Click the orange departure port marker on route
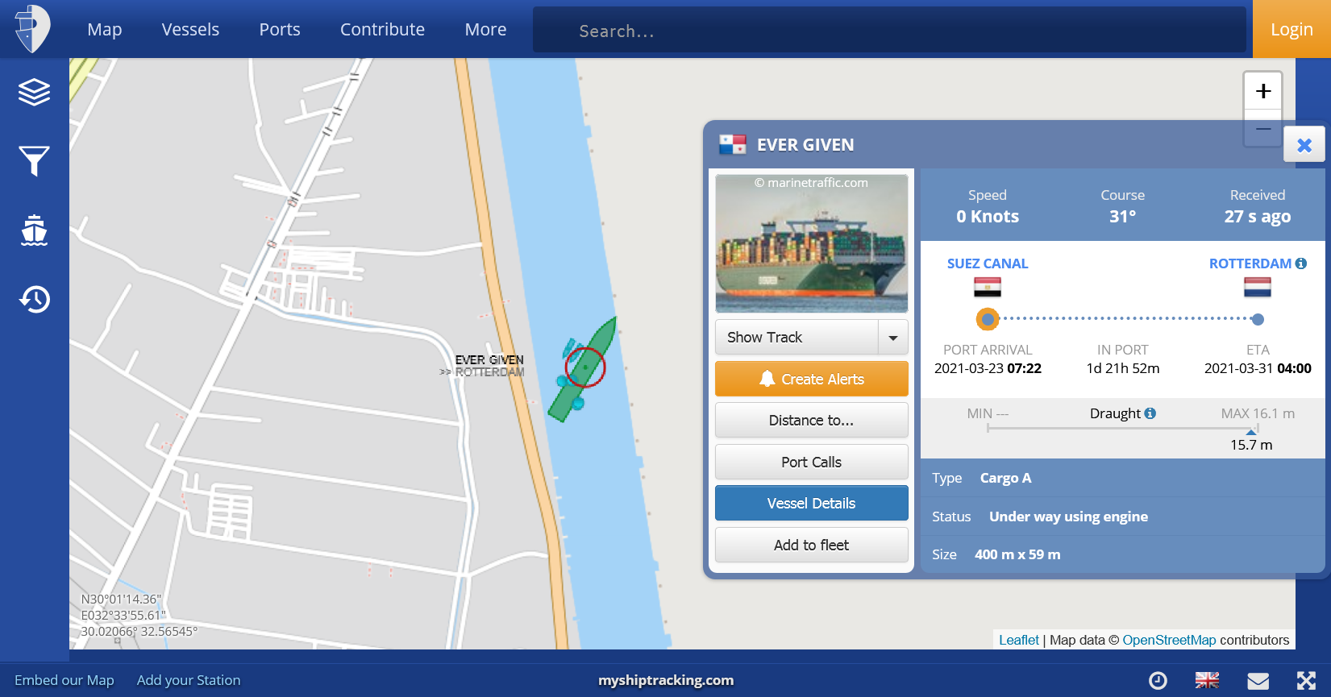Screen dimensions: 1331x697 click(x=988, y=319)
